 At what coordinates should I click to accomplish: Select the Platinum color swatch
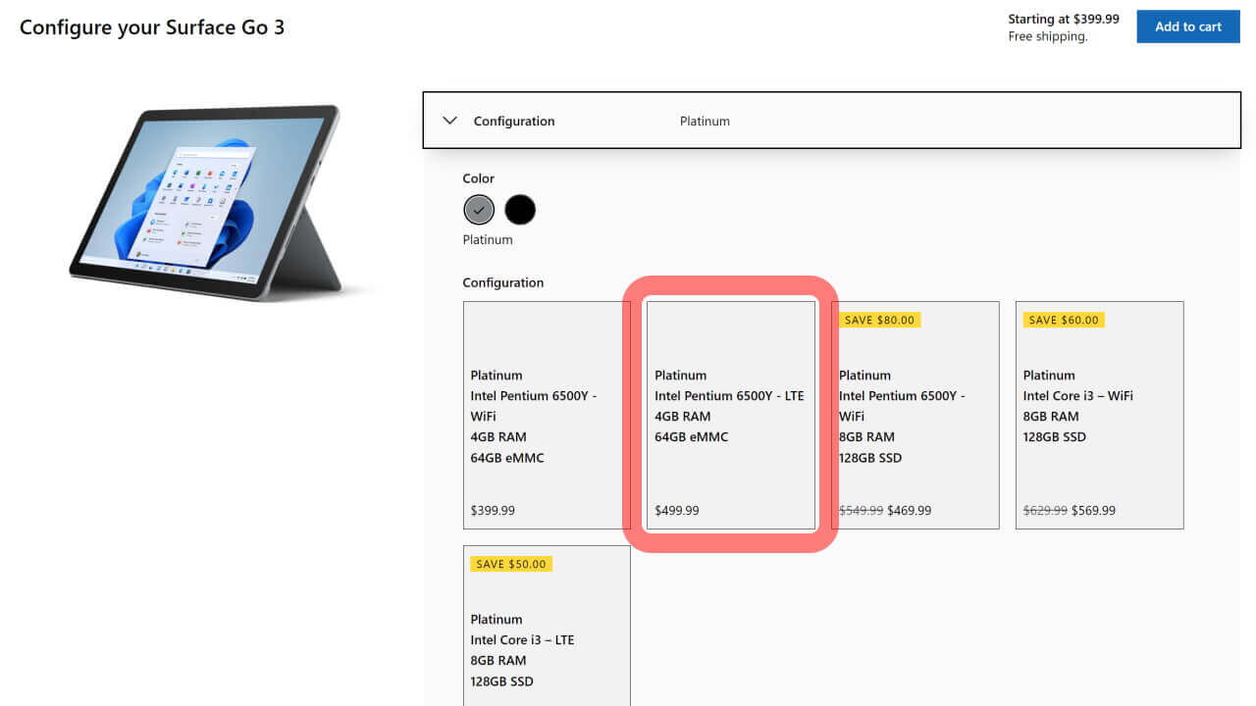tap(479, 209)
